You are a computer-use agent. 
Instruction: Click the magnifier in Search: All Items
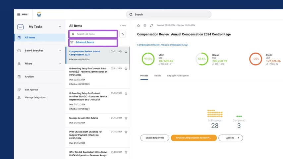click(73, 34)
